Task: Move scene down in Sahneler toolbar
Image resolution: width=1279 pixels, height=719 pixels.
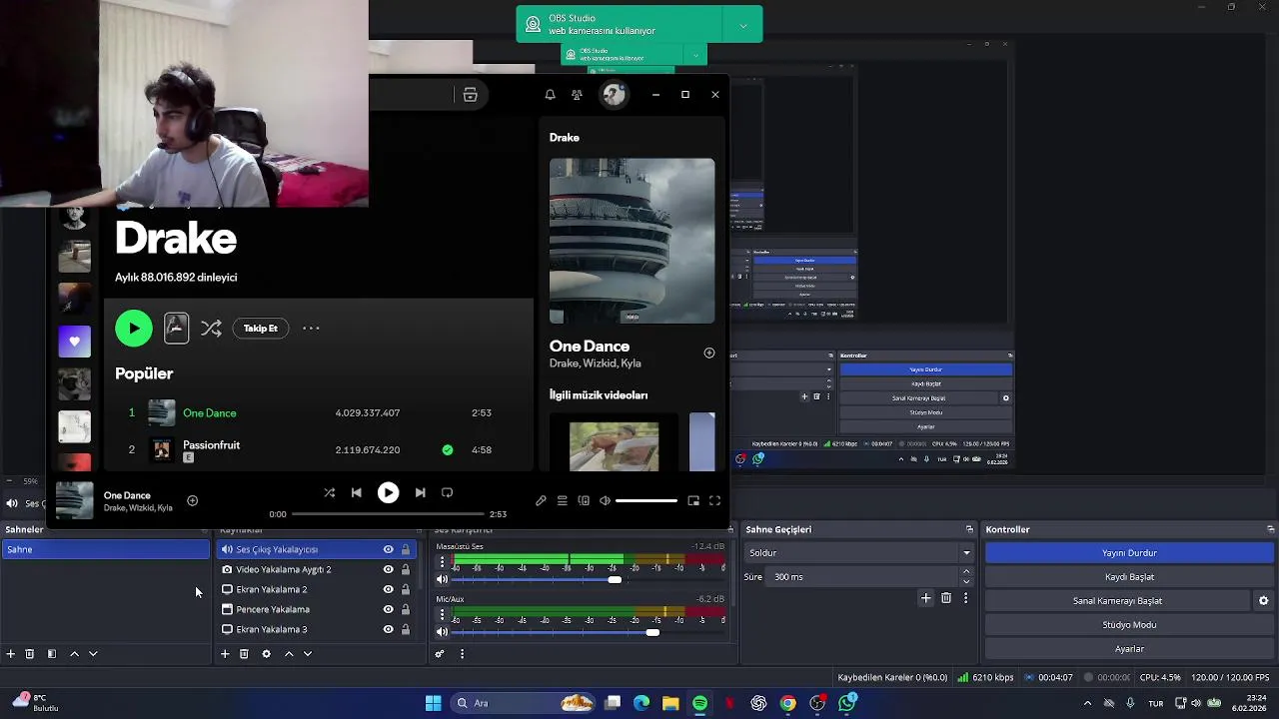Action: (x=93, y=654)
